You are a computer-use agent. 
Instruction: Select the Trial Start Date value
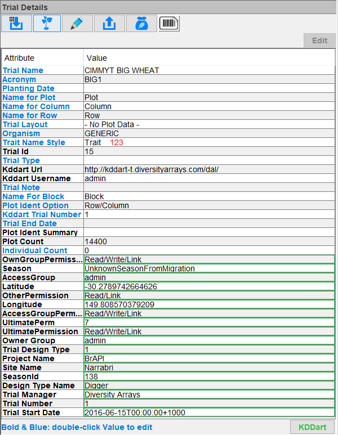coord(209,413)
